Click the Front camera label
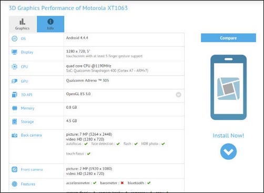 tap(32, 169)
